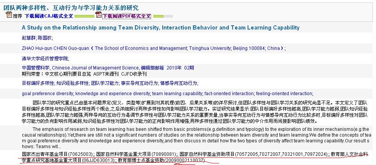Open fund 国家自然科学基金资助项目(70572005...)
376x165 pixels.
[254, 154]
